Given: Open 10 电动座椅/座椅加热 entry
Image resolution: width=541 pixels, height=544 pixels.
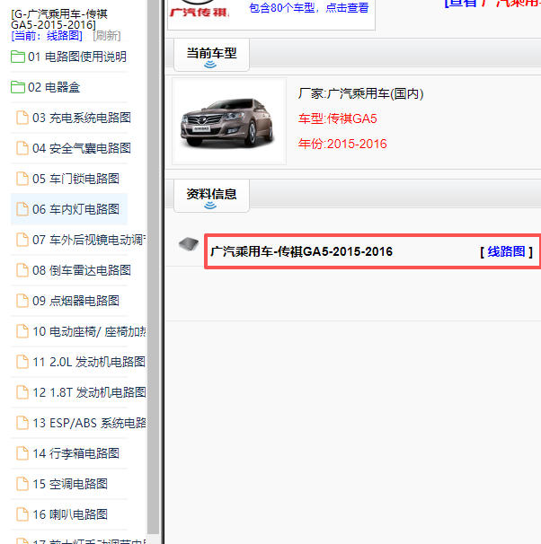Looking at the screenshot, I should pos(89,331).
